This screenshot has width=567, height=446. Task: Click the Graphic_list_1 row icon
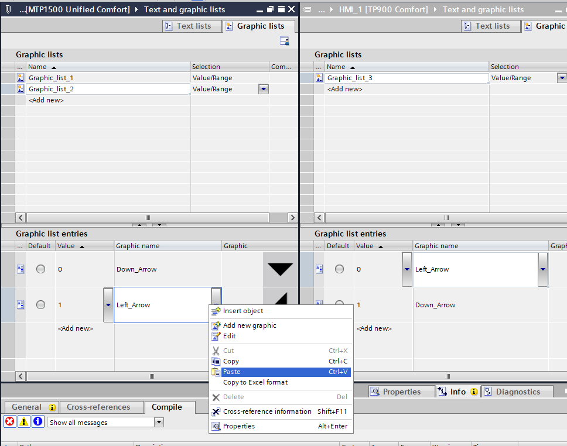coord(21,78)
